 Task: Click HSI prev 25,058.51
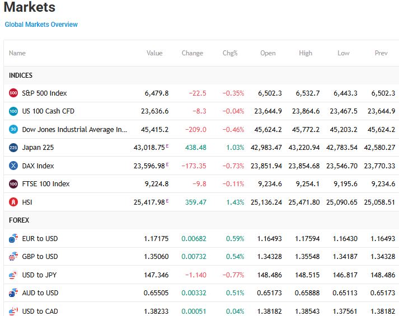[379, 202]
